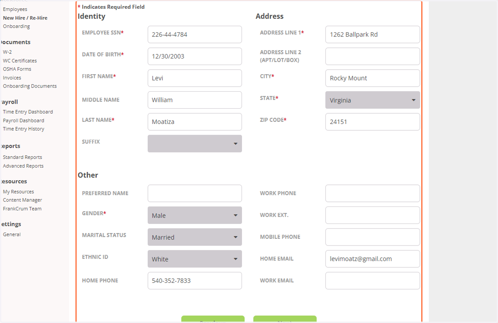Open Standard Reports
Viewport: 498px width, 323px height.
coord(22,157)
